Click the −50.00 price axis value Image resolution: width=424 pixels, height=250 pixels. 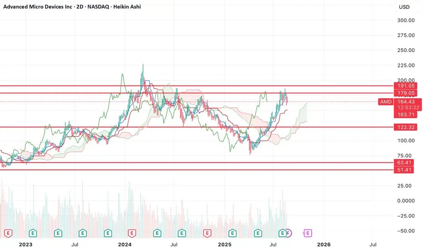pyautogui.click(x=406, y=231)
